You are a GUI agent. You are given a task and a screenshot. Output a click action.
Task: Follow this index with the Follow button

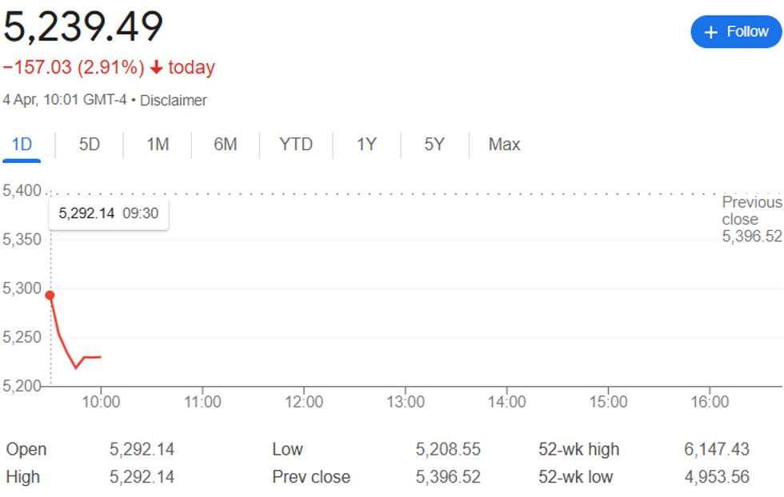pos(736,32)
